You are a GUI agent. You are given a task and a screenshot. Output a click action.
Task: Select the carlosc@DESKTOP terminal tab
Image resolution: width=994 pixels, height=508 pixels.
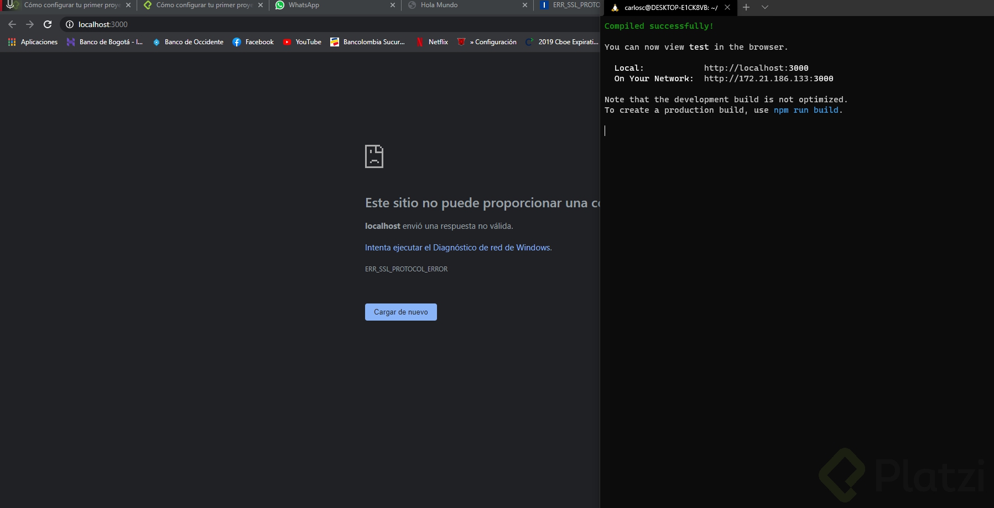(x=670, y=8)
